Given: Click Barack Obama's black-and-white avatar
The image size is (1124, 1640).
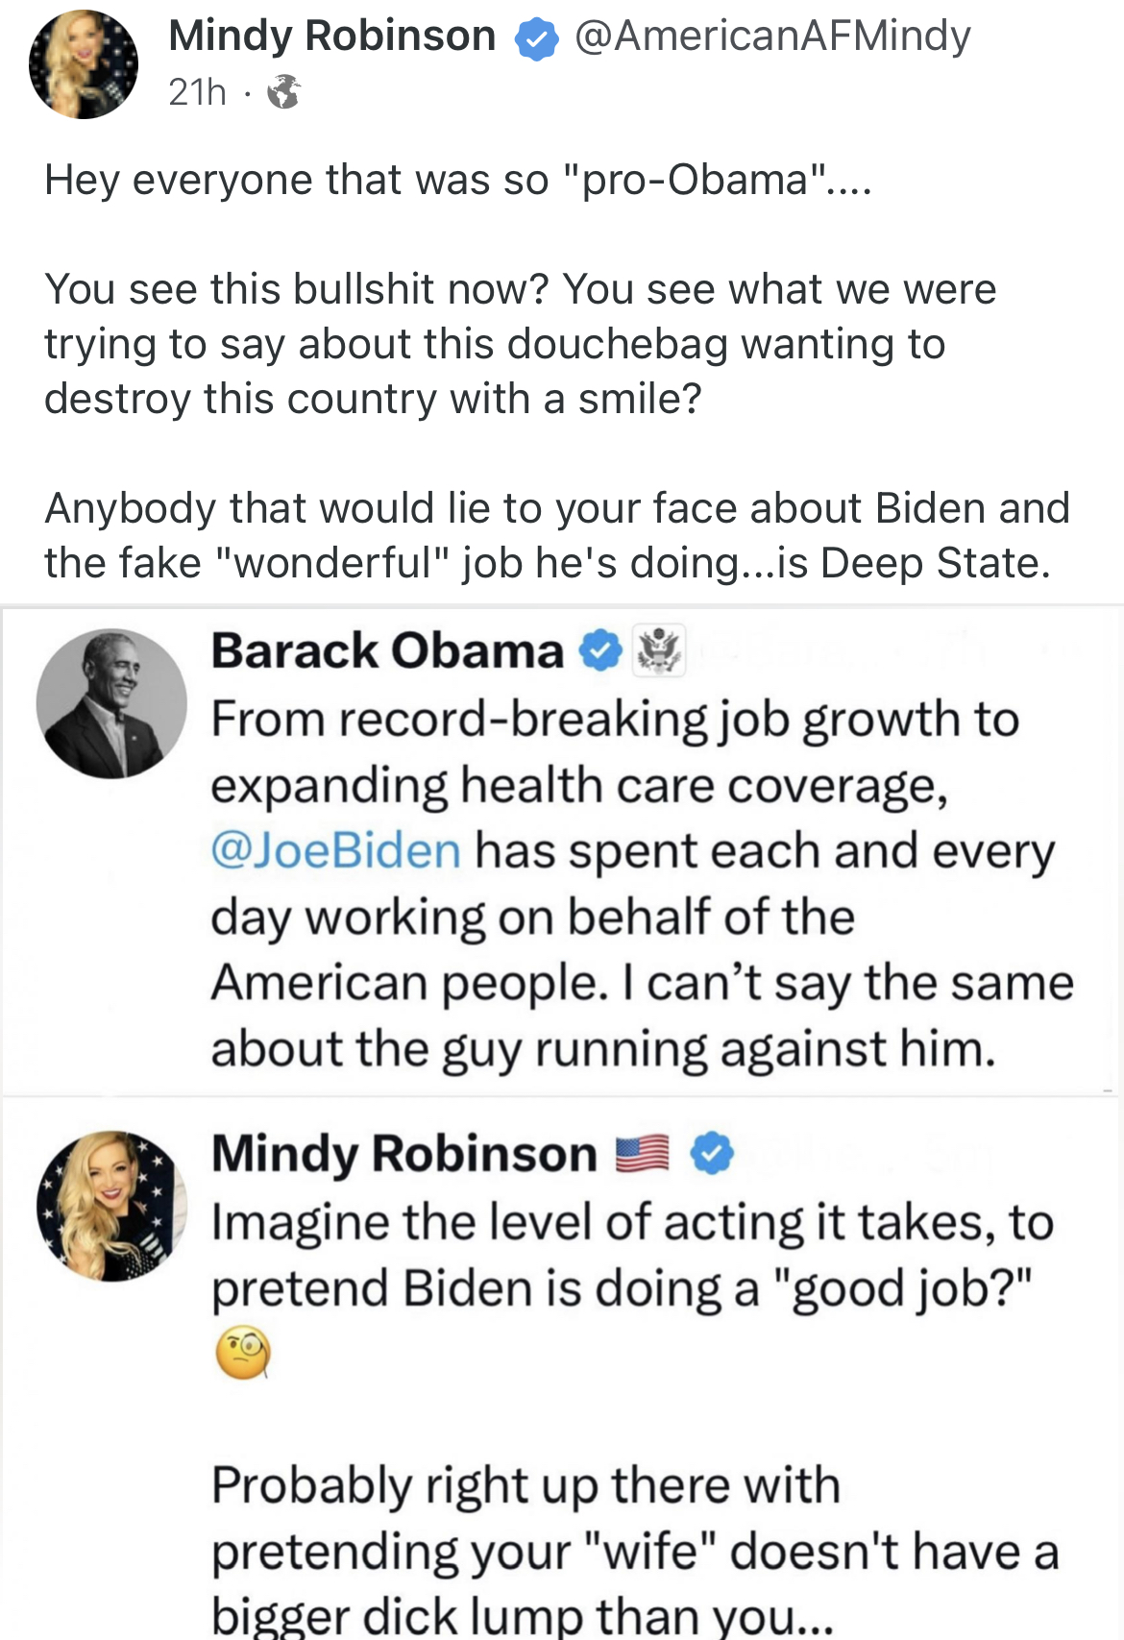Looking at the screenshot, I should [111, 703].
